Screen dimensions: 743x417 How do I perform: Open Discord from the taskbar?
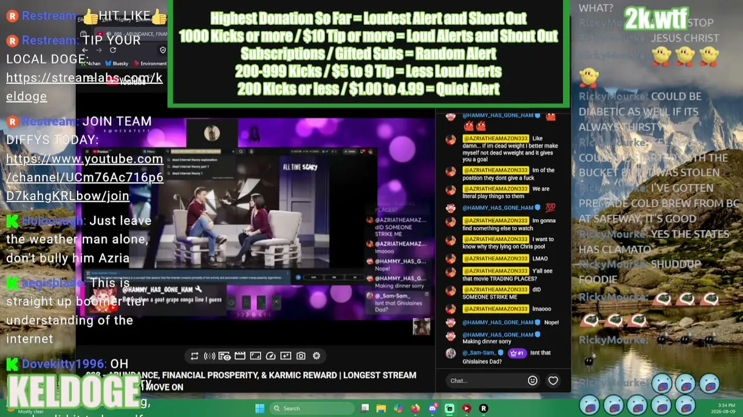(x=433, y=408)
